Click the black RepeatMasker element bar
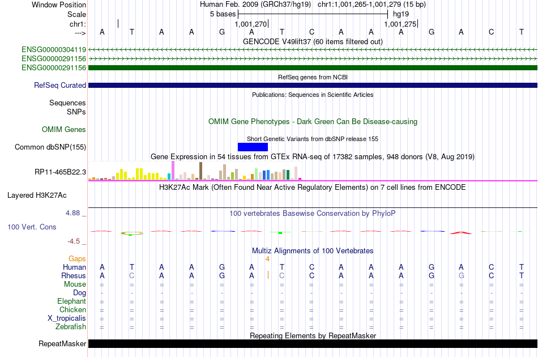This screenshot has width=538, height=357. (x=313, y=343)
